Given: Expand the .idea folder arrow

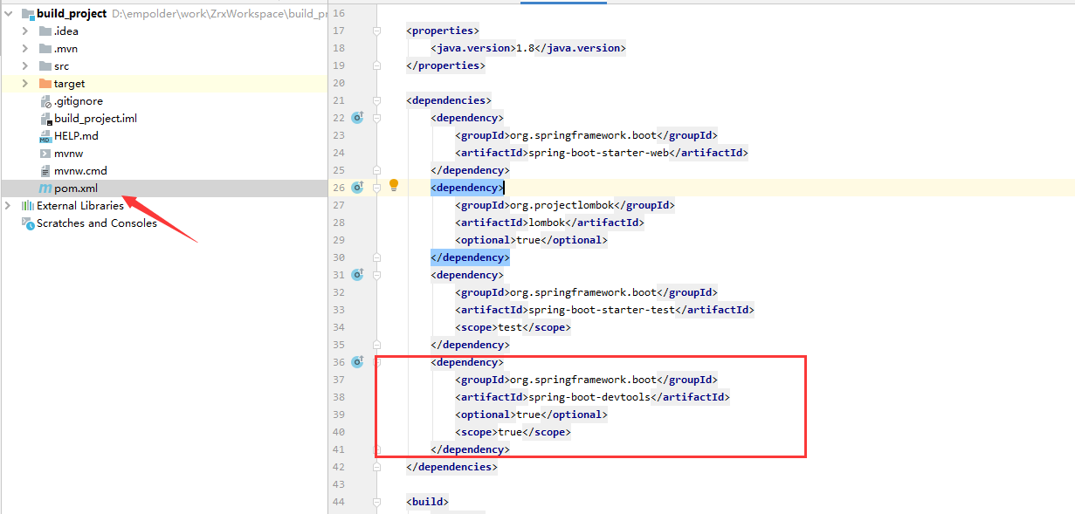Looking at the screenshot, I should [25, 31].
